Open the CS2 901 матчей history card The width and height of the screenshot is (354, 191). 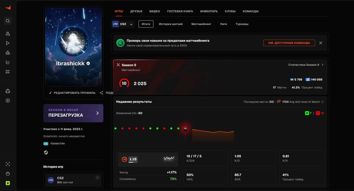[73, 180]
